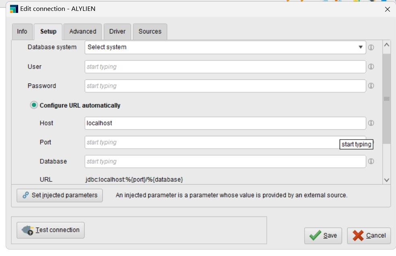
Task: Click scrollbar down arrow in Setup panel
Action: [386, 180]
